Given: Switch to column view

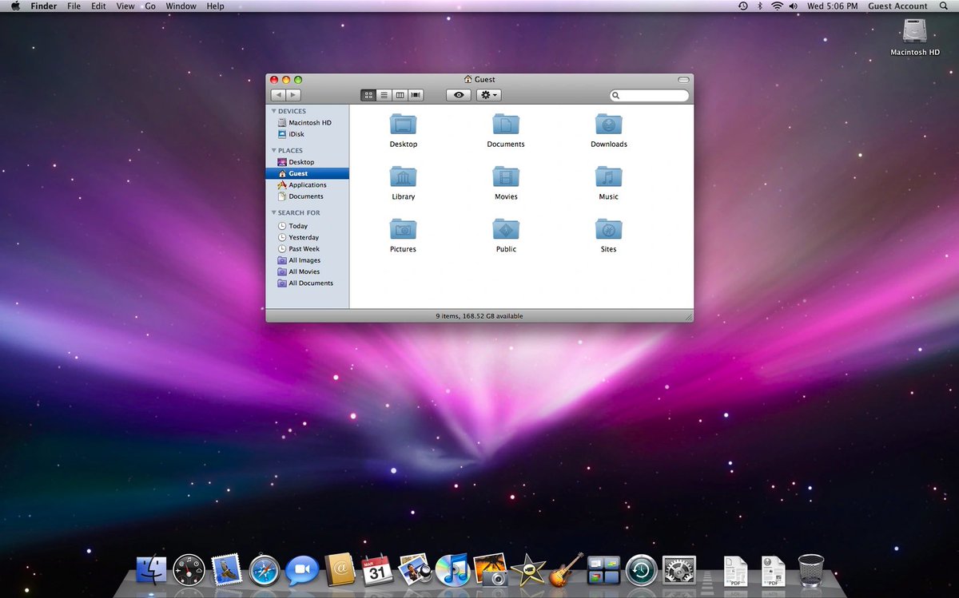Looking at the screenshot, I should [400, 95].
